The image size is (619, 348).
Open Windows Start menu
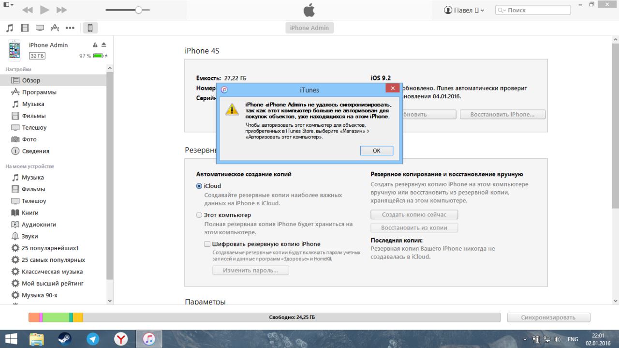click(11, 339)
